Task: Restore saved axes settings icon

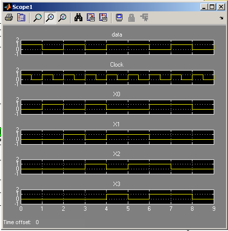Action: 103,17
